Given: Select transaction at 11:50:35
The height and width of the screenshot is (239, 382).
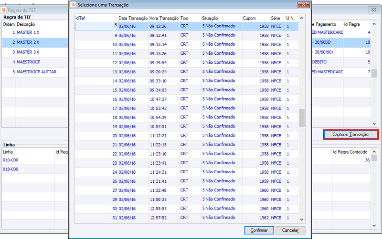Looking at the screenshot, I should click(x=186, y=199).
